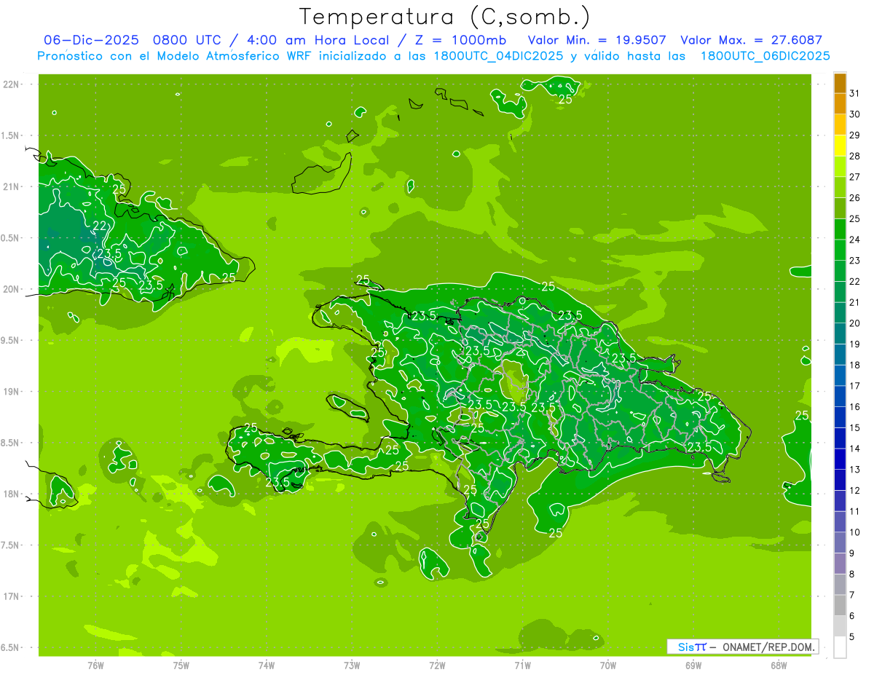Pick the orange swatch above legend value 30
This screenshot has height=675, width=874.
click(840, 103)
